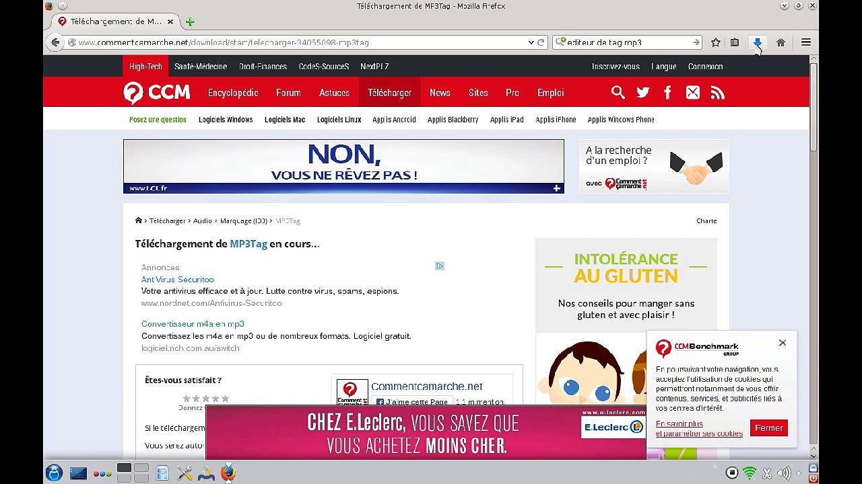Open the CCM Twitter icon
The image size is (862, 484).
point(643,93)
